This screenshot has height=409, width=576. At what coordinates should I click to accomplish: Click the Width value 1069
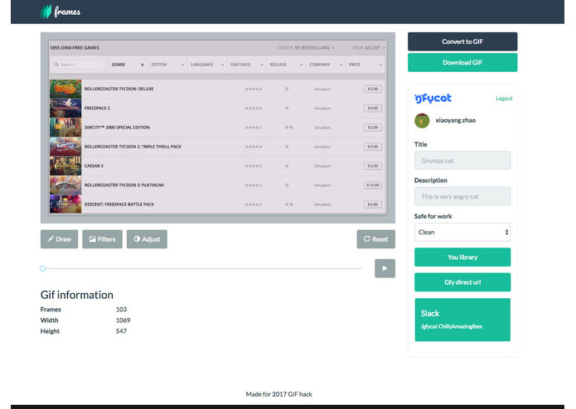(123, 320)
